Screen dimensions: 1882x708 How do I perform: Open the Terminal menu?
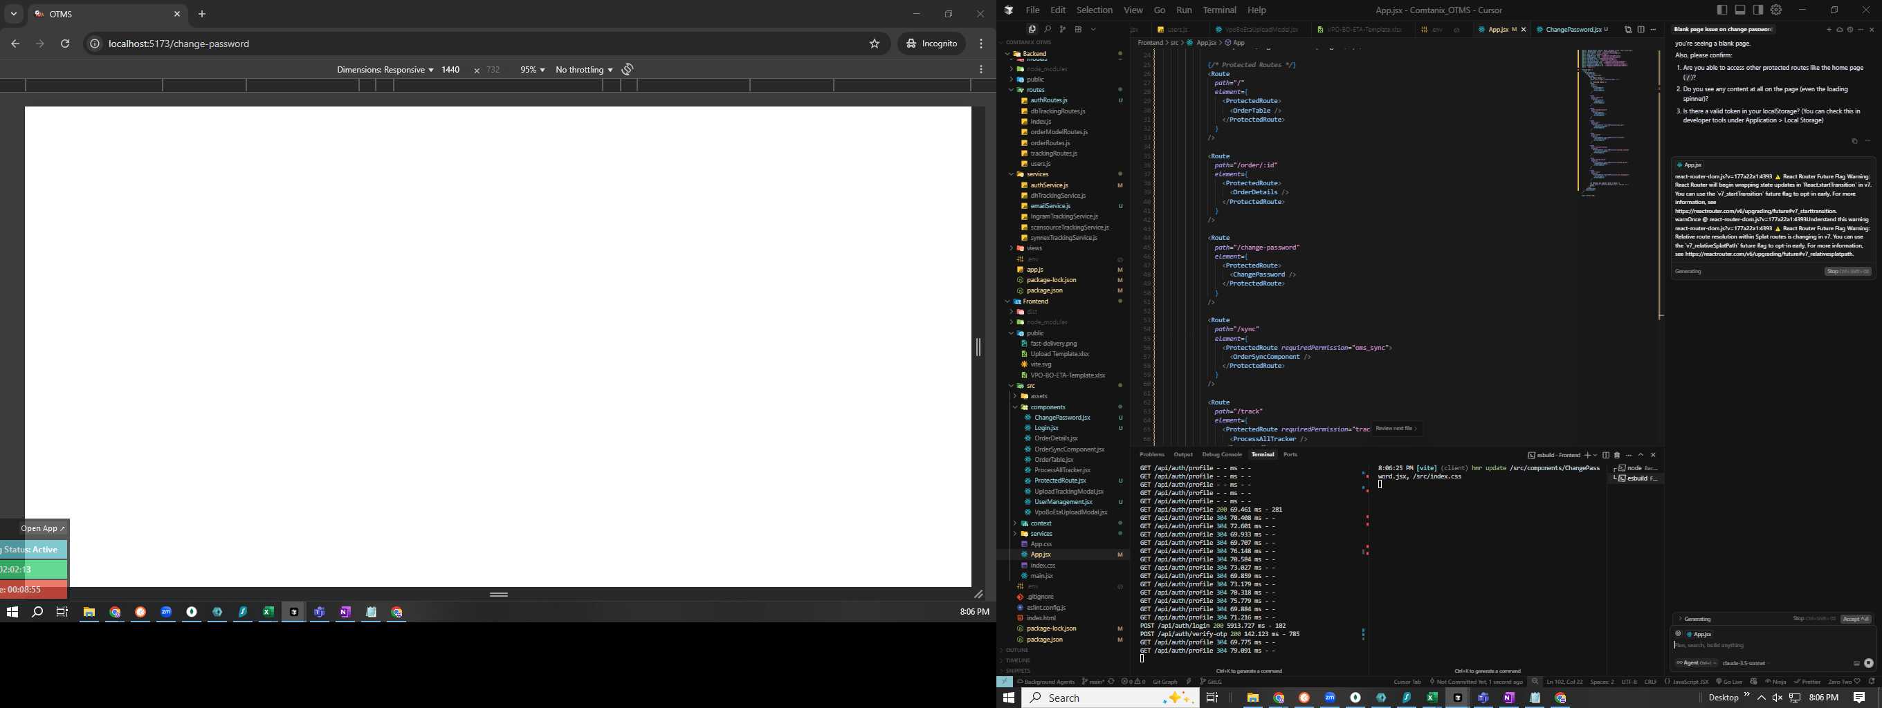click(1219, 10)
